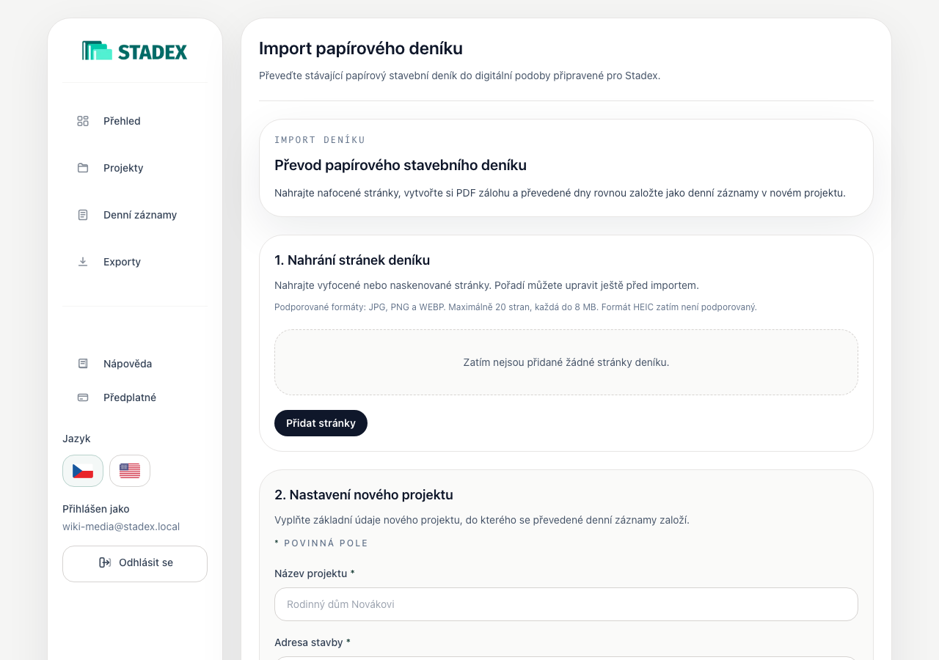Click the Stadex logo
The height and width of the screenshot is (660, 939).
pyautogui.click(x=135, y=51)
